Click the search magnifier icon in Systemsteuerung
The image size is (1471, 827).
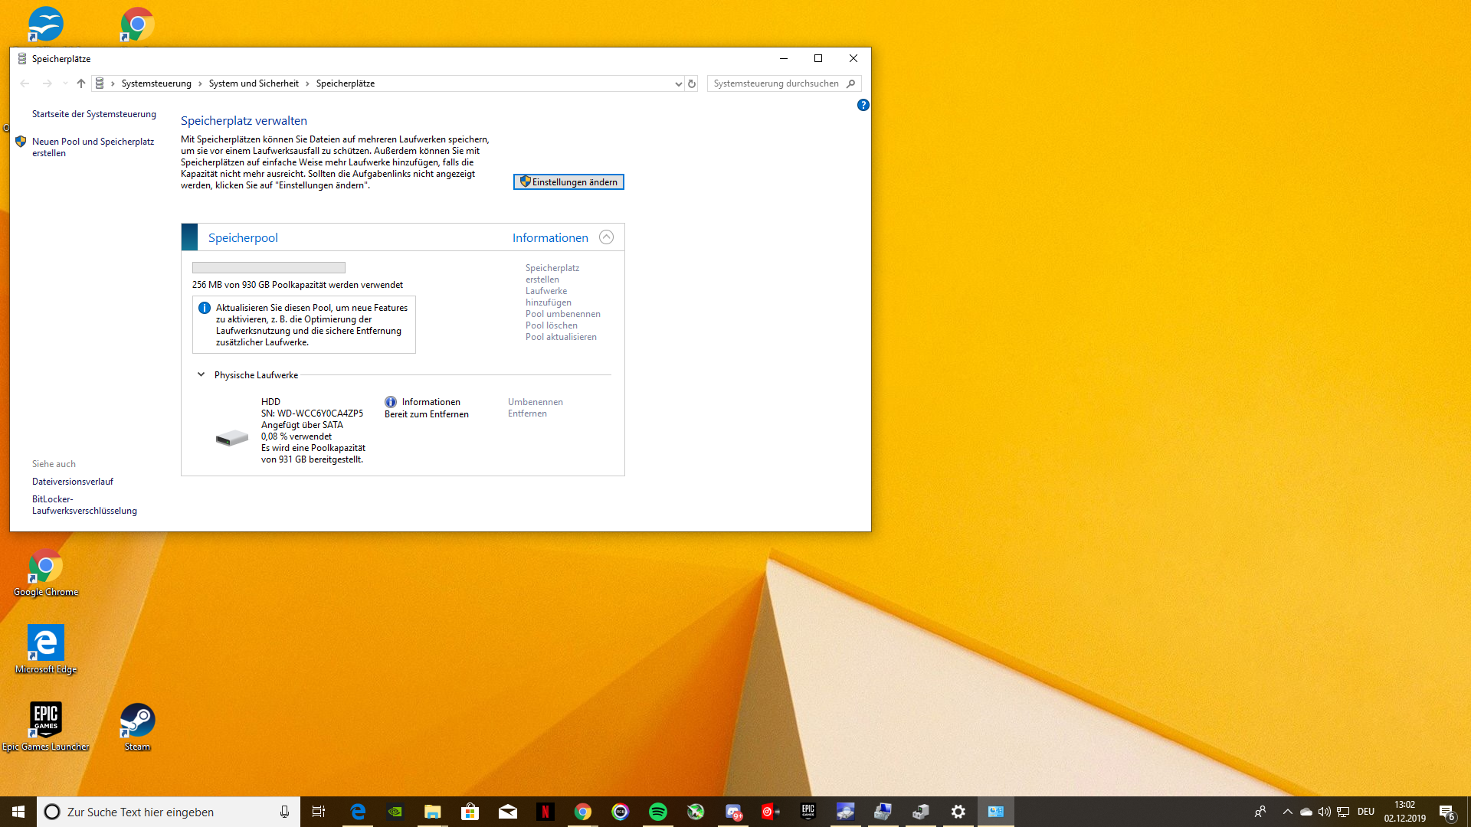(850, 83)
